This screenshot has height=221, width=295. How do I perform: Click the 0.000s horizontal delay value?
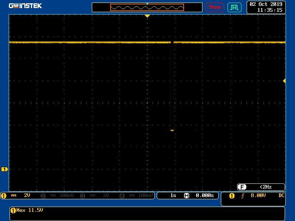click(x=205, y=196)
